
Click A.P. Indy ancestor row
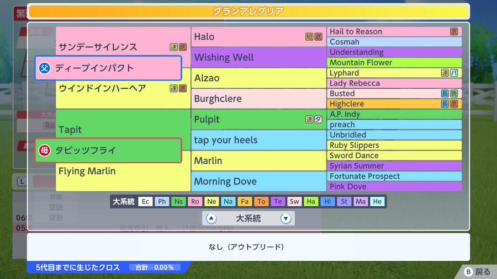(394, 114)
